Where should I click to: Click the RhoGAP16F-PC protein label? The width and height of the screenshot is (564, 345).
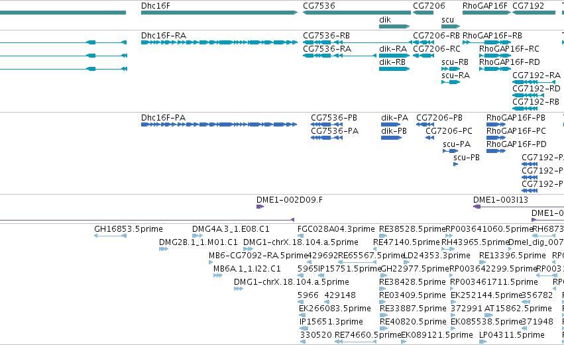pyautogui.click(x=516, y=131)
